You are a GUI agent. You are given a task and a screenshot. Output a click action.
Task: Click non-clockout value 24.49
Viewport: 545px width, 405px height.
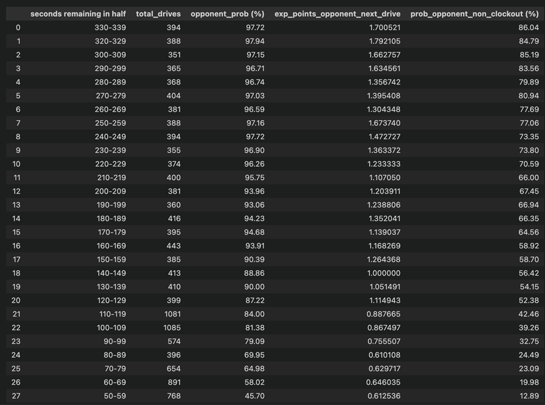(529, 355)
